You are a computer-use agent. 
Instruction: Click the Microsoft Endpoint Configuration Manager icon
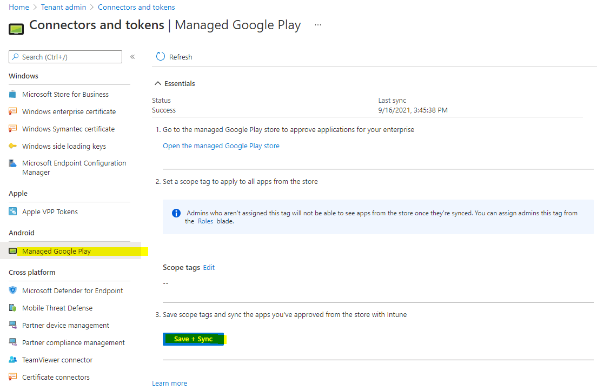tap(12, 163)
